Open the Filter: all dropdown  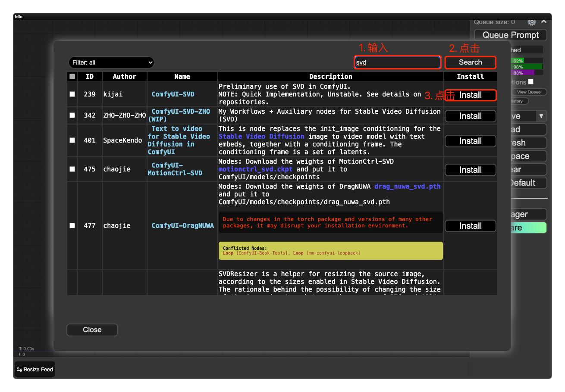click(x=111, y=62)
